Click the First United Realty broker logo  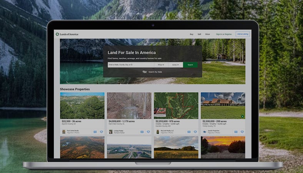coord(64,132)
